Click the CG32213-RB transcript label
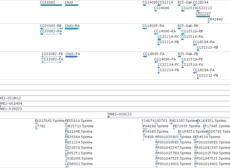The height and width of the screenshot is (168, 230). point(207,47)
